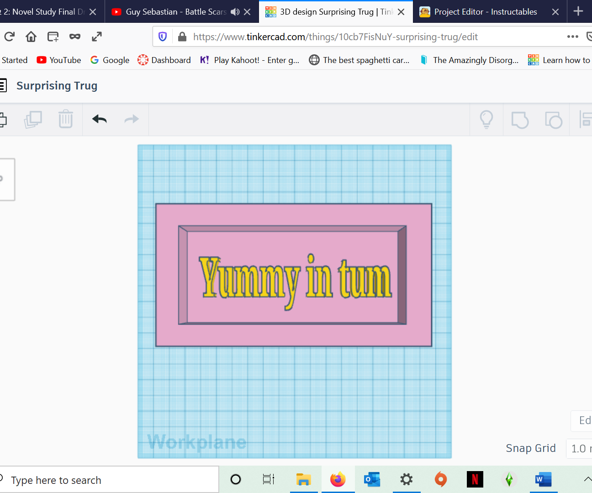The image size is (592, 493).
Task: Rename the Surprising Trug design title
Action: point(57,86)
